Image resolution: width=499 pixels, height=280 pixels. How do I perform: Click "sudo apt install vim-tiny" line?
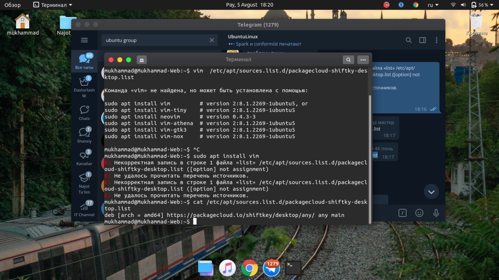(200, 110)
